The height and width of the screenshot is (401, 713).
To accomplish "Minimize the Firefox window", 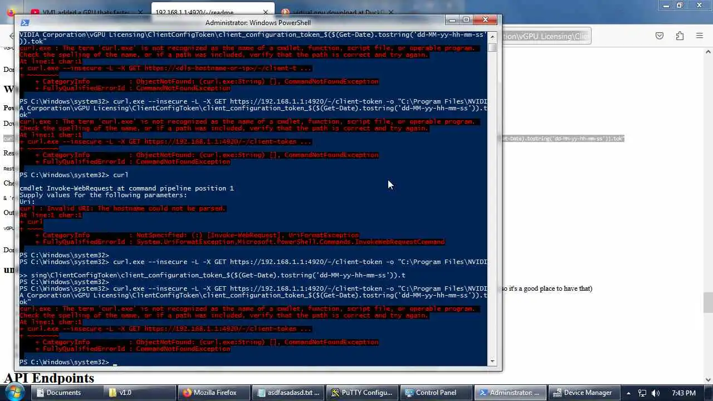I will 666,6.
